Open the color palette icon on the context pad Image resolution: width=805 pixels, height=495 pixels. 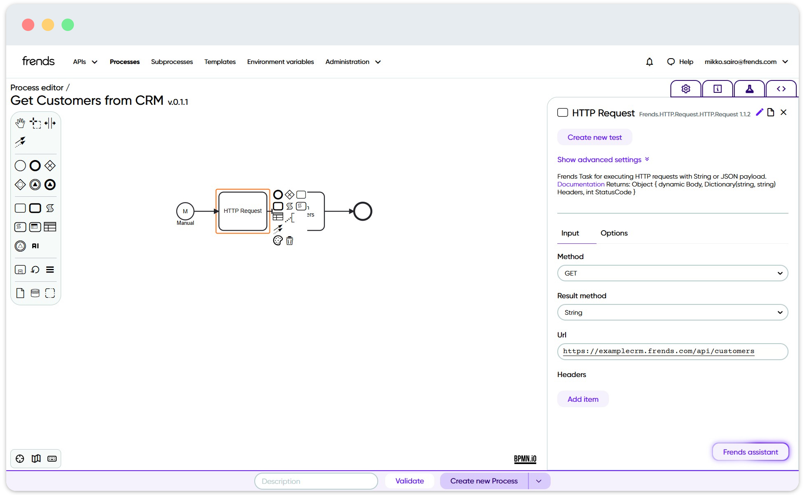pyautogui.click(x=277, y=240)
